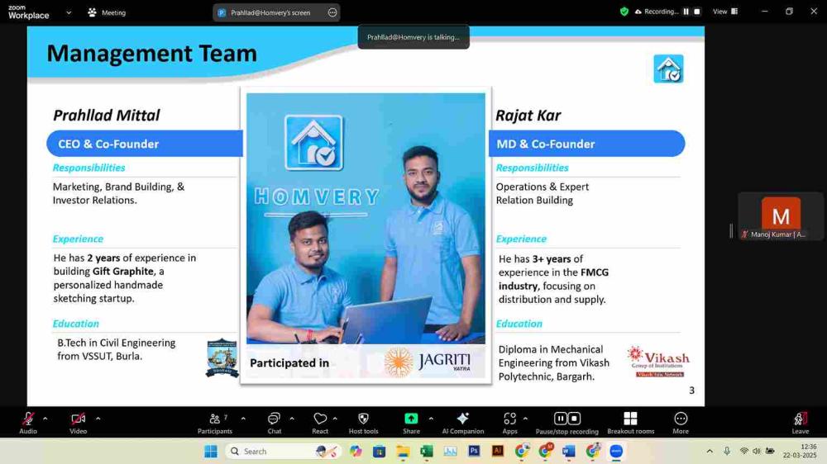Viewport: 827px width, 464px height.
Task: Expand Chat options arrow
Action: point(291,419)
